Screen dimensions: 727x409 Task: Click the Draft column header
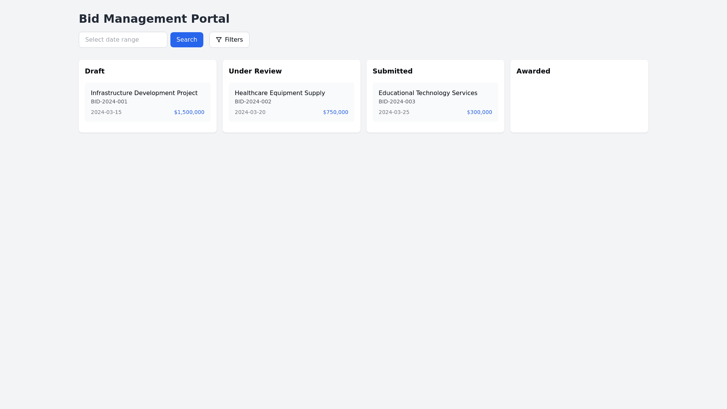(x=95, y=71)
